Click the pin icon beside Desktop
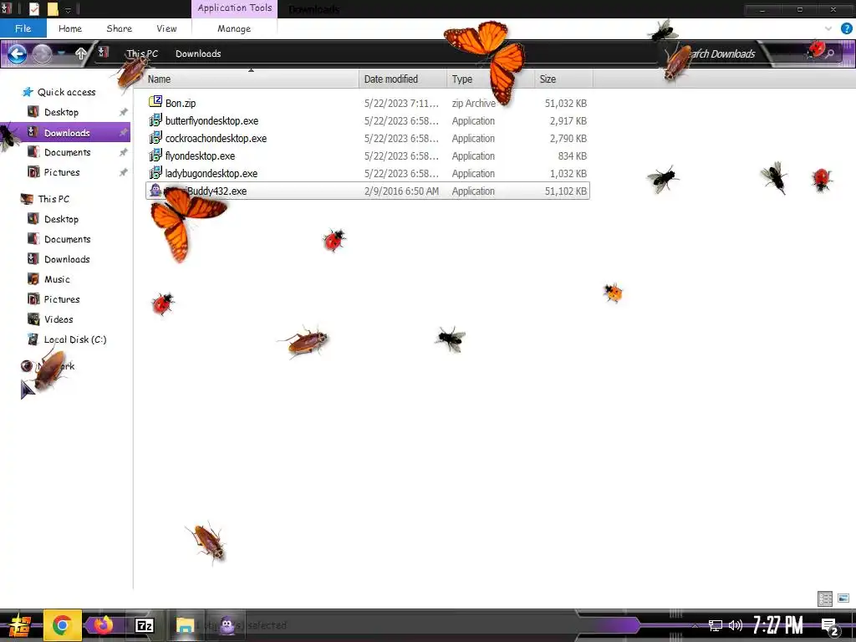The image size is (856, 642). tap(124, 113)
